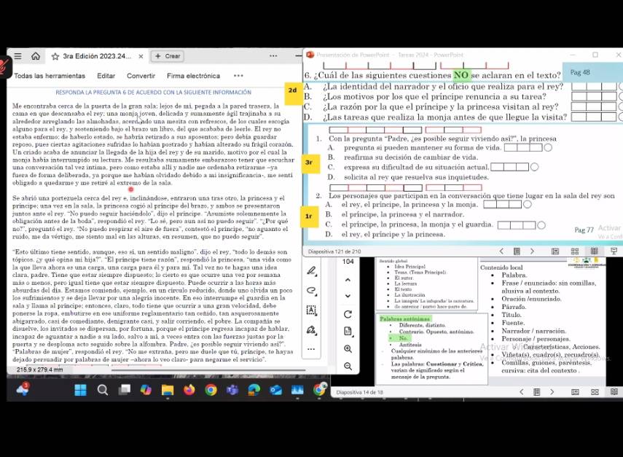Open the Acrobat hamburger menu
The height and width of the screenshot is (457, 623).
(x=16, y=56)
